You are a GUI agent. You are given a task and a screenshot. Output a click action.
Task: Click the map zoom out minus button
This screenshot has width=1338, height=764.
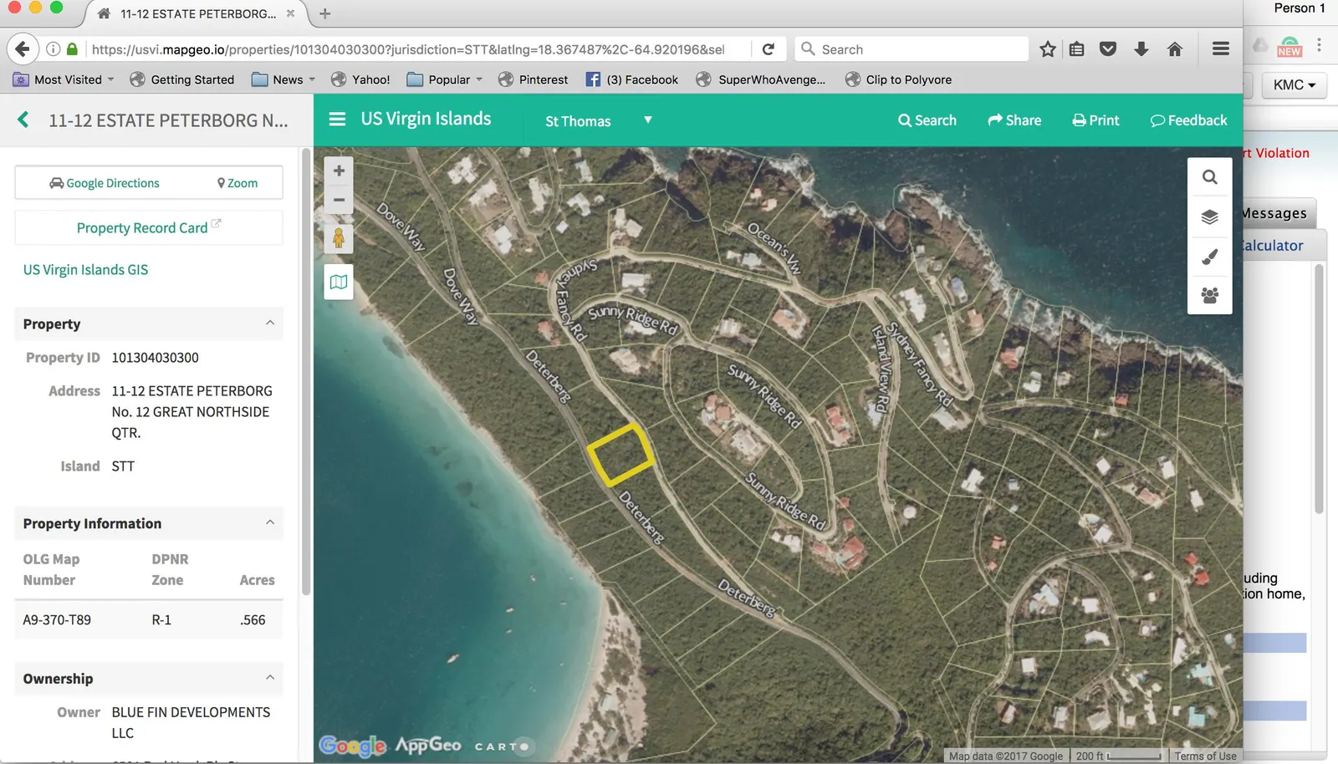pyautogui.click(x=339, y=200)
